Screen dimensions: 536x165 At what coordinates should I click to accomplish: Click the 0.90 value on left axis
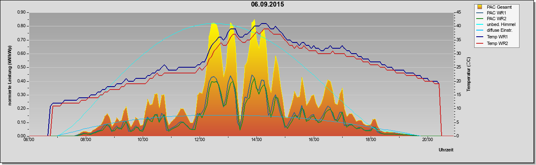[22, 12]
